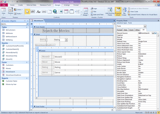Insert Date and Time
Viewport: 160px width, 114px height.
coord(97,15)
